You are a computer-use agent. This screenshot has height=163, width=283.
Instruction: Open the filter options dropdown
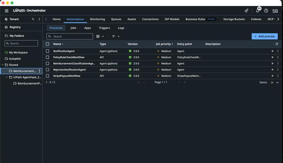coord(116,36)
